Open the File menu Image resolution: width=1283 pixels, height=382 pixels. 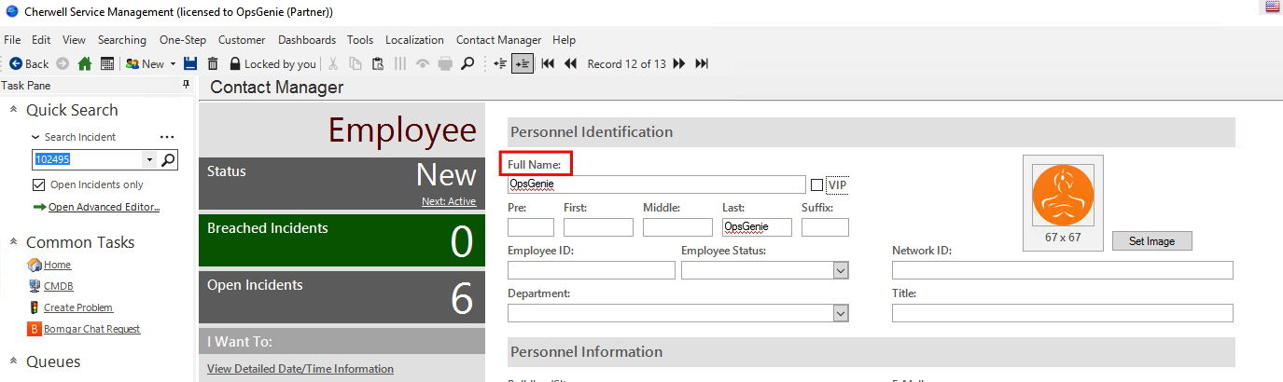12,40
